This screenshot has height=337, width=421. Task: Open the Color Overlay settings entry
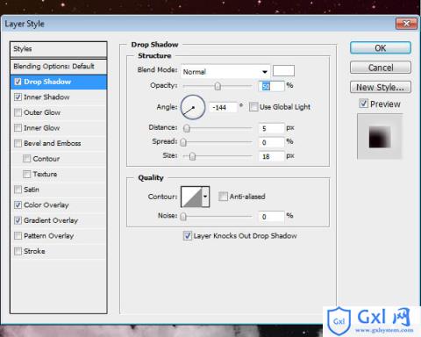pyautogui.click(x=46, y=205)
